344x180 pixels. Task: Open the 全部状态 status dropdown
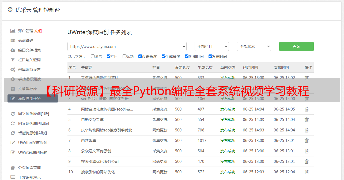pyautogui.click(x=254, y=46)
